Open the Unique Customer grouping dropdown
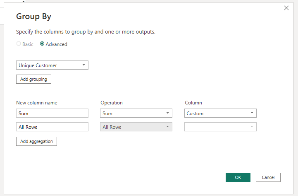298x196 pixels. (52, 65)
